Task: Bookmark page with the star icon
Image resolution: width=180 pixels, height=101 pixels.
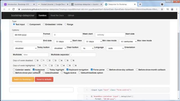Action: pyautogui.click(x=162, y=9)
